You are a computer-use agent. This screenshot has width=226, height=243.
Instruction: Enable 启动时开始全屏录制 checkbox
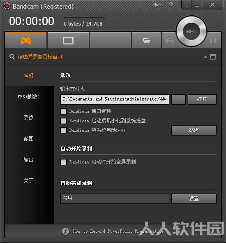point(63,162)
